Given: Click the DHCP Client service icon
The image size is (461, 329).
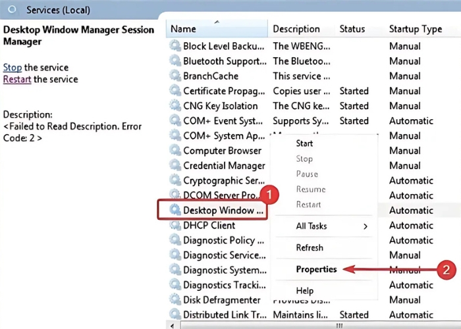Looking at the screenshot, I should 175,225.
